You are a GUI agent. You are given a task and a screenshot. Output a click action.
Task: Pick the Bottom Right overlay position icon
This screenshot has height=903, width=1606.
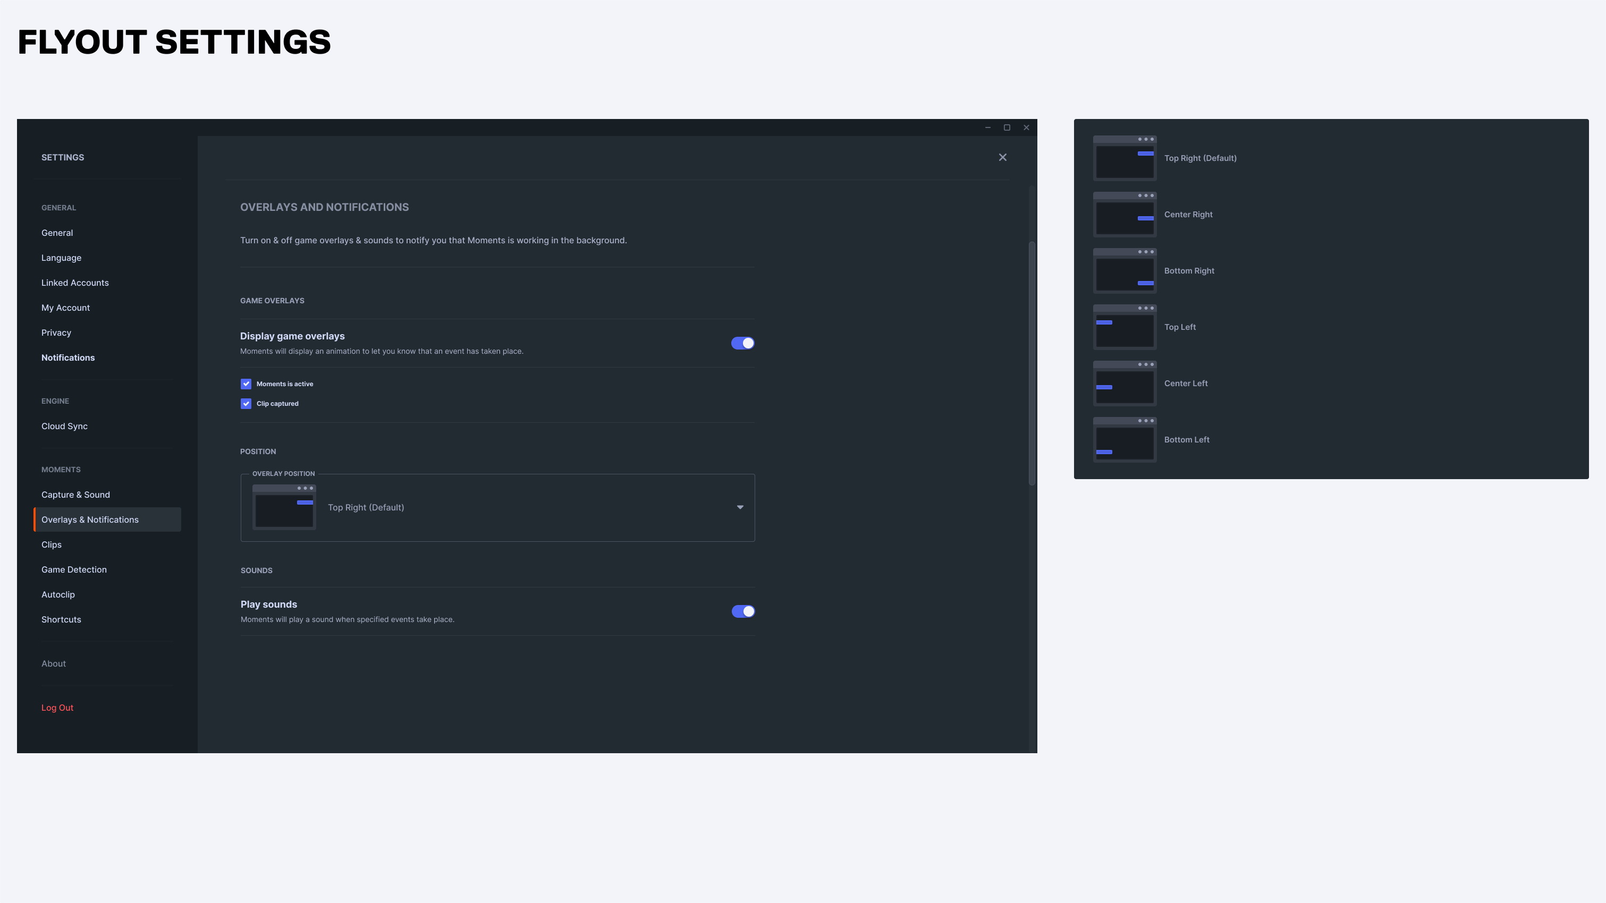1125,270
